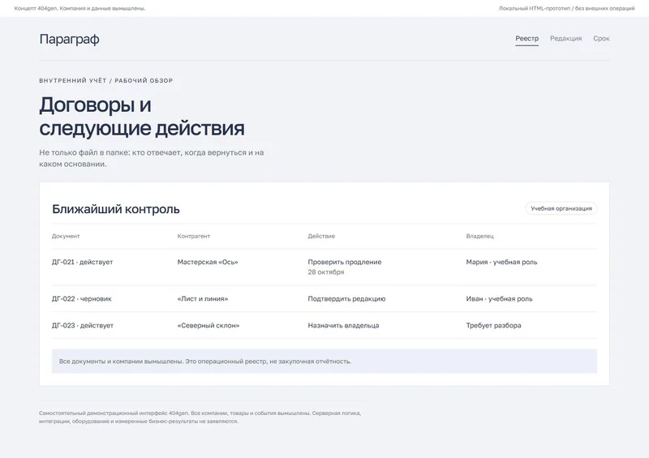The width and height of the screenshot is (649, 458).
Task: Click the Параграф logo
Action: (69, 39)
